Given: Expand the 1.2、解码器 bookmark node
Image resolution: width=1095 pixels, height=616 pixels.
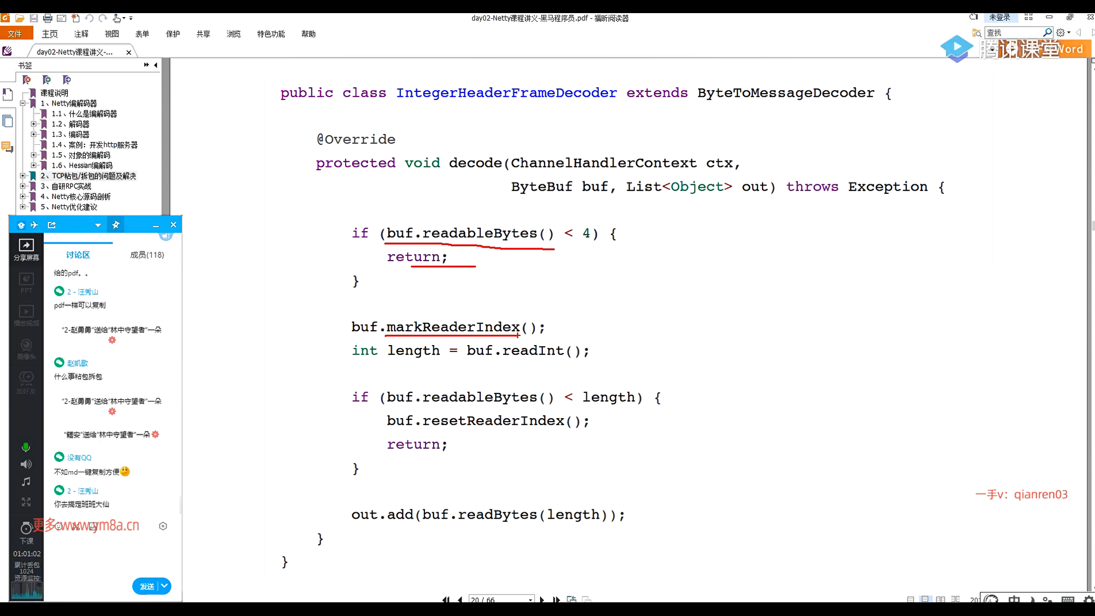Looking at the screenshot, I should point(34,124).
